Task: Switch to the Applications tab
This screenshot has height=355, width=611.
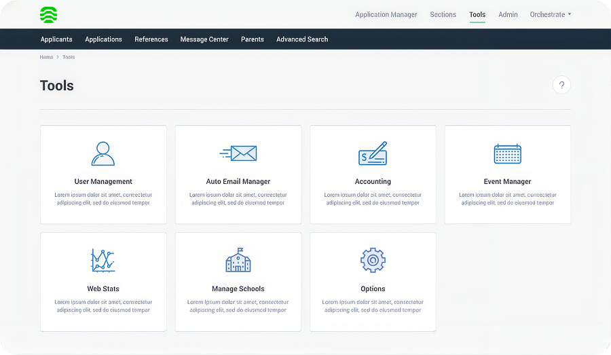Action: click(103, 39)
